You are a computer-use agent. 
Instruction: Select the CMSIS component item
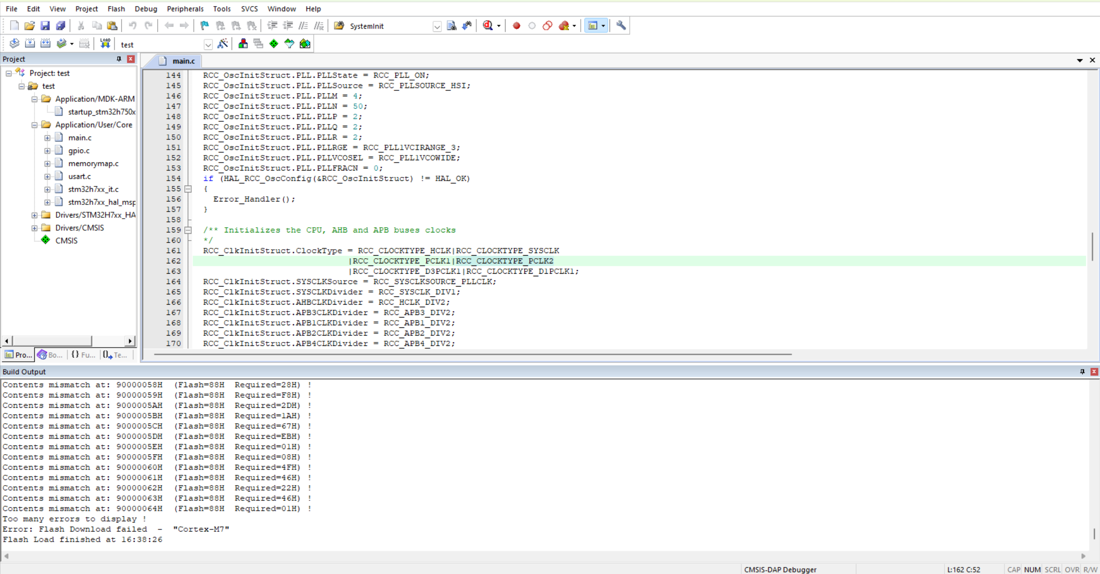pos(66,241)
